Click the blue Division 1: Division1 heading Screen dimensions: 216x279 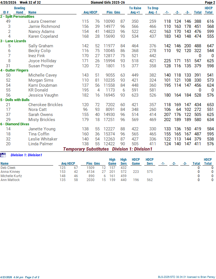tap(26, 155)
